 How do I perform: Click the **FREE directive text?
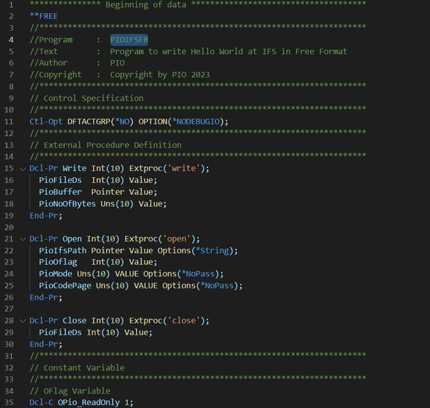coord(44,16)
